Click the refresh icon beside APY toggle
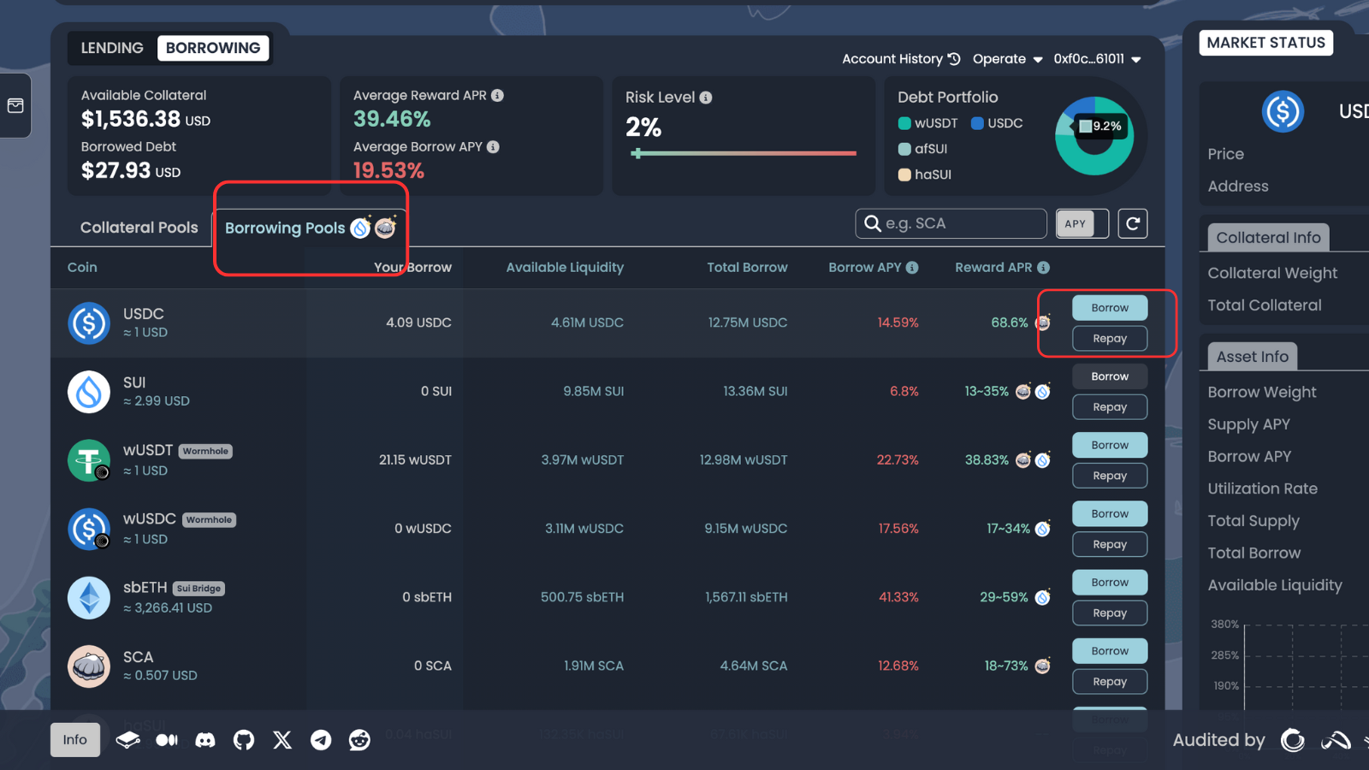Screen dimensions: 1369x770 [x=1133, y=223]
